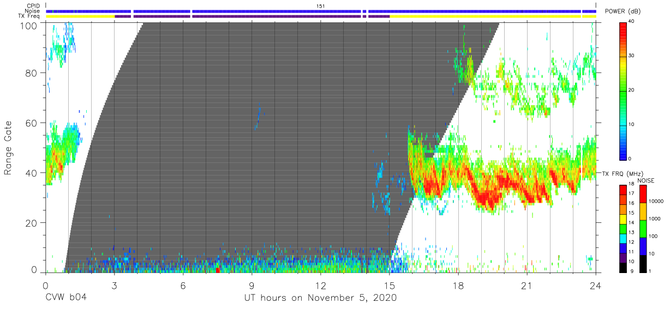The width and height of the screenshot is (670, 309).
Task: Click y-axis tick label 20
Action: [x=31, y=223]
